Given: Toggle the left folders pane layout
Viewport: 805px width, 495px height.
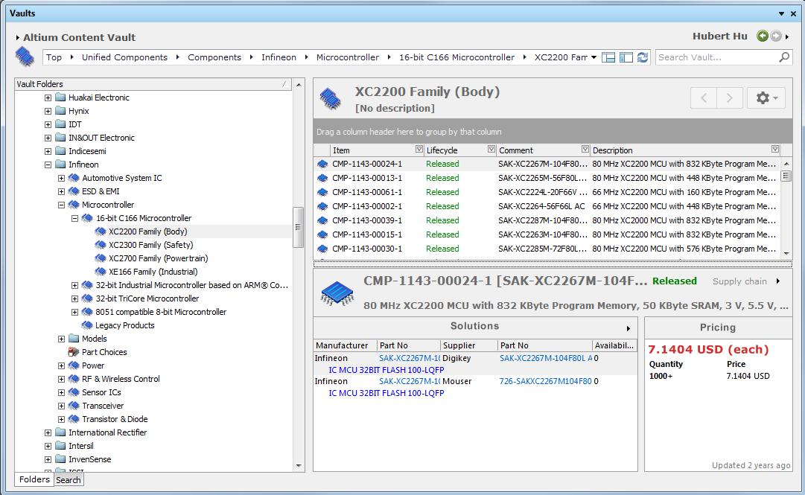Looking at the screenshot, I should pyautogui.click(x=626, y=57).
